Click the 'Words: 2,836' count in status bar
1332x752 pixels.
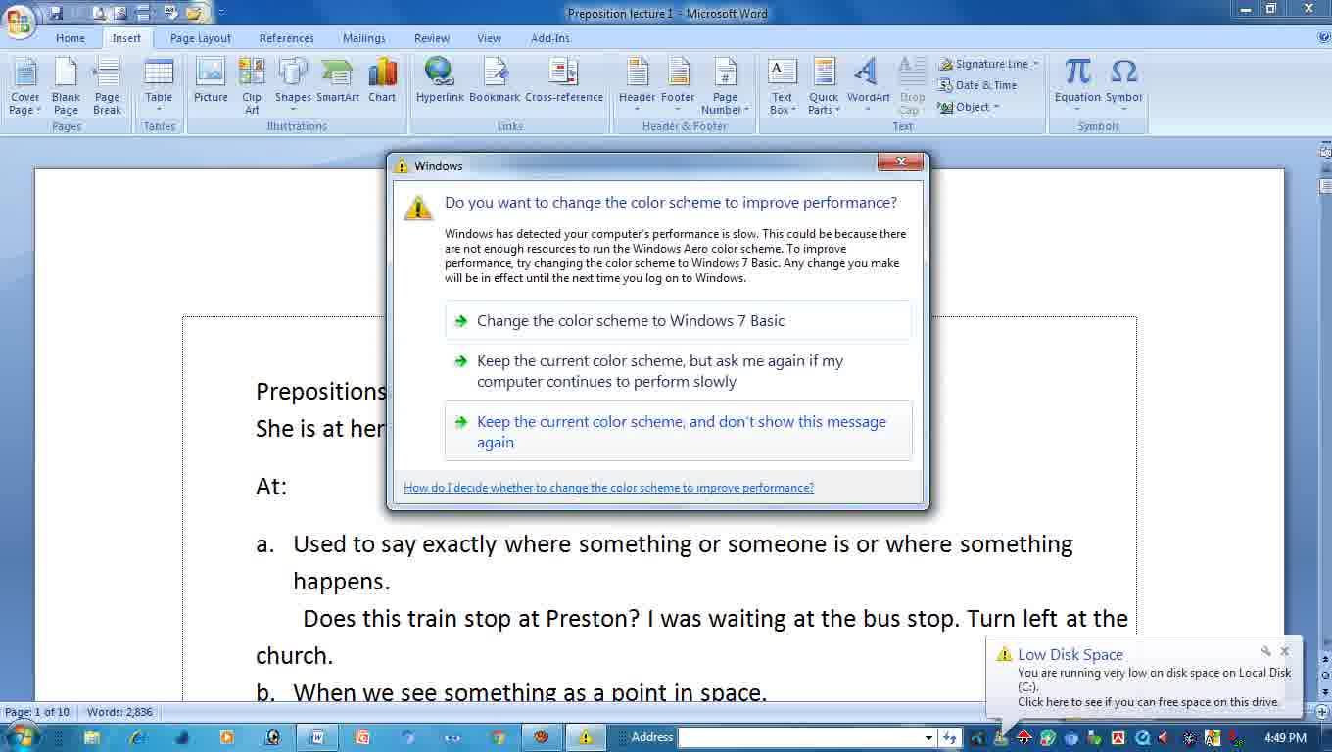pyautogui.click(x=119, y=712)
